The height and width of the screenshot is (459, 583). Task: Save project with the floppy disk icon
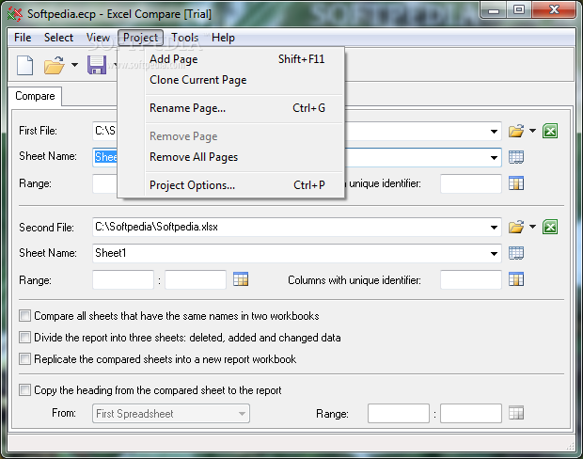click(97, 65)
